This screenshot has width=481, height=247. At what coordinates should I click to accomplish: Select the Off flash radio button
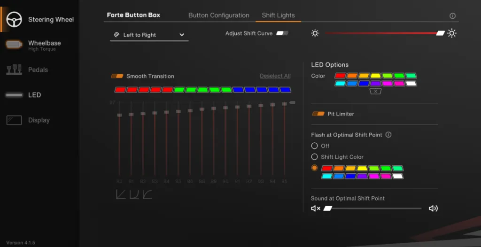click(314, 146)
